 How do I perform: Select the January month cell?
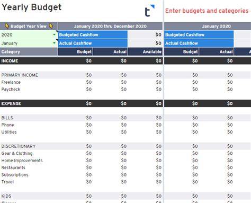click(x=29, y=43)
